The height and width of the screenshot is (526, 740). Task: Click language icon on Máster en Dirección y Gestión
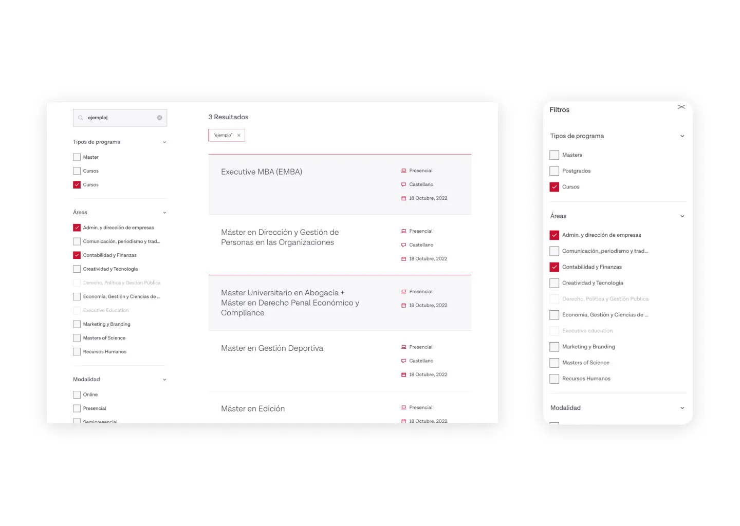404,245
